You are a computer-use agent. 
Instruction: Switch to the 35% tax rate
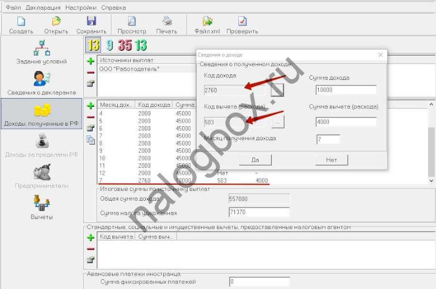coord(125,45)
